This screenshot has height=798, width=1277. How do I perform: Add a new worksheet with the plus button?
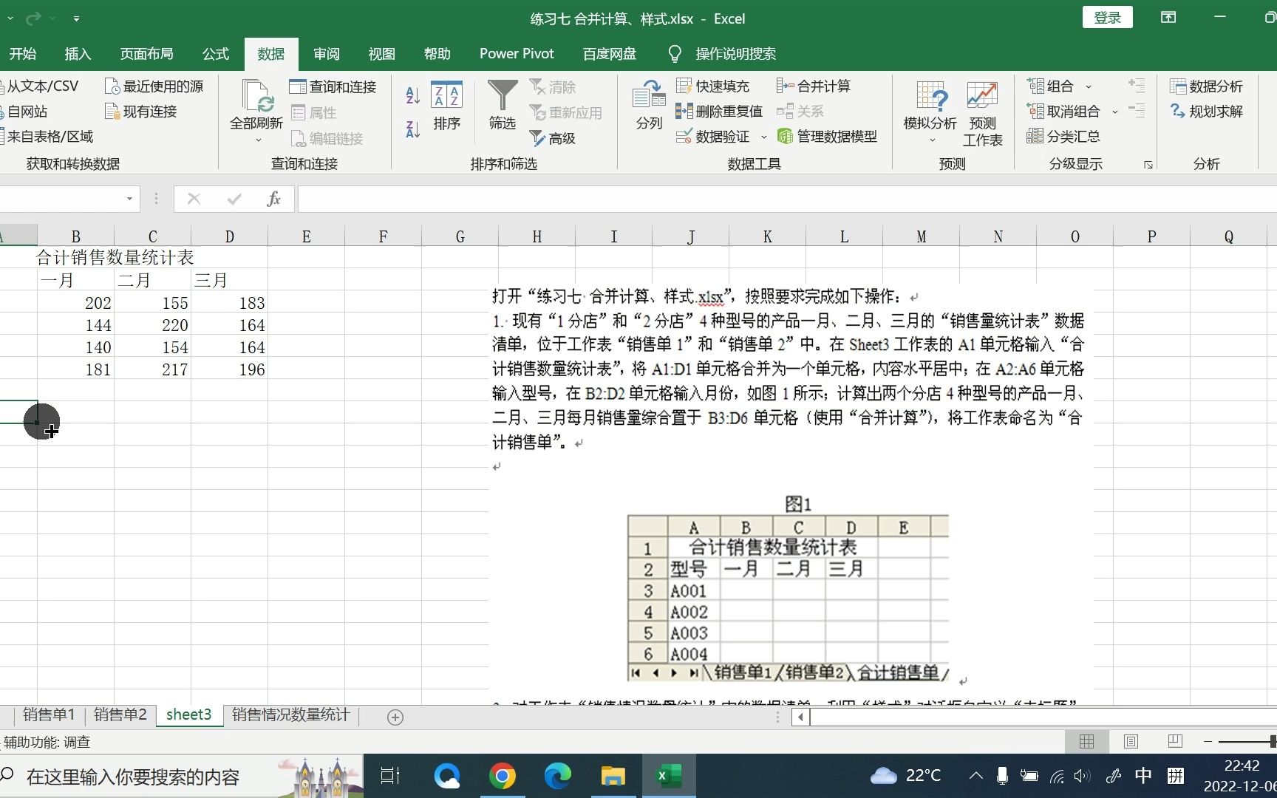click(x=395, y=717)
